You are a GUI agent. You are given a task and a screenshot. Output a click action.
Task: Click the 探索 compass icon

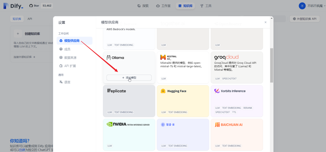click(x=139, y=6)
